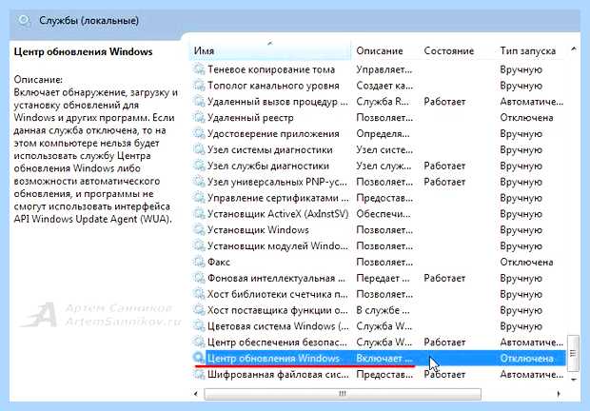Click the vertical scrollbar down arrow
The width and height of the screenshot is (590, 411).
(x=574, y=380)
